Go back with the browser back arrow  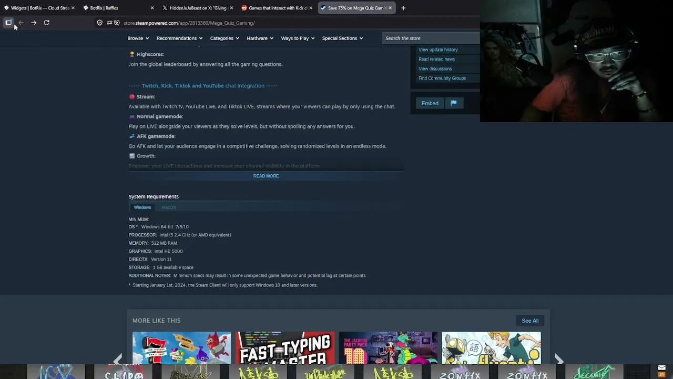[x=21, y=23]
